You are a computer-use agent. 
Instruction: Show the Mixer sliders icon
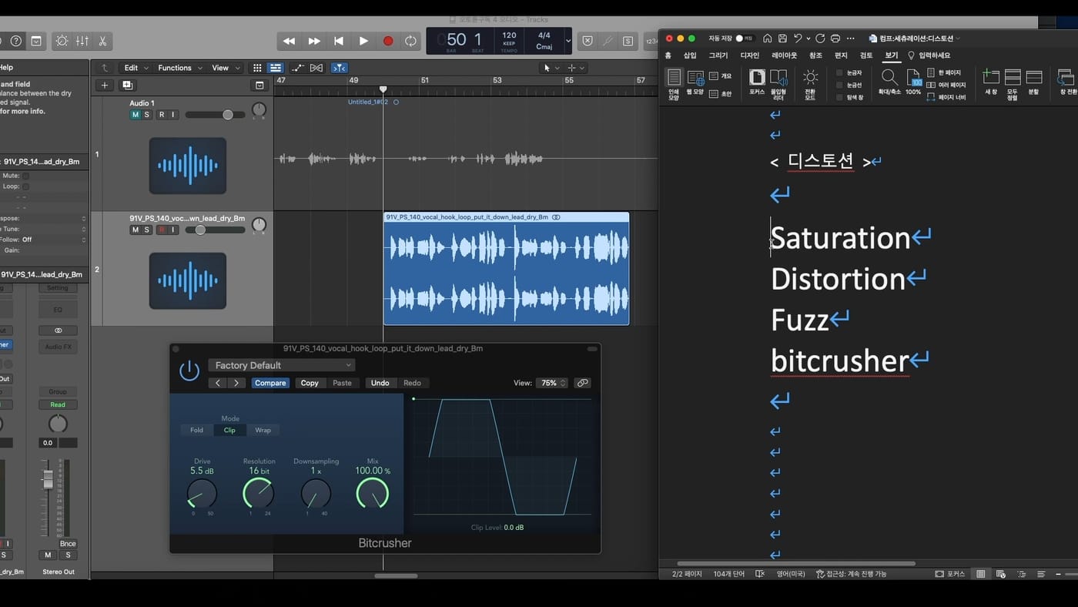[x=82, y=41]
